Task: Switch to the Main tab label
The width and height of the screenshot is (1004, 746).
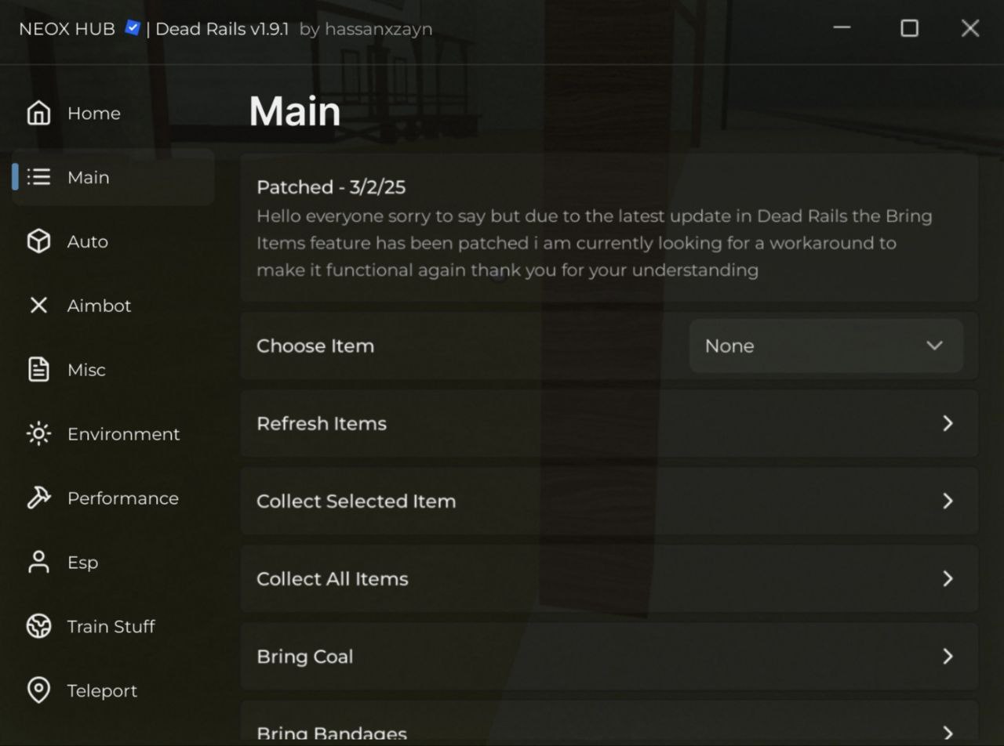Action: [x=89, y=177]
